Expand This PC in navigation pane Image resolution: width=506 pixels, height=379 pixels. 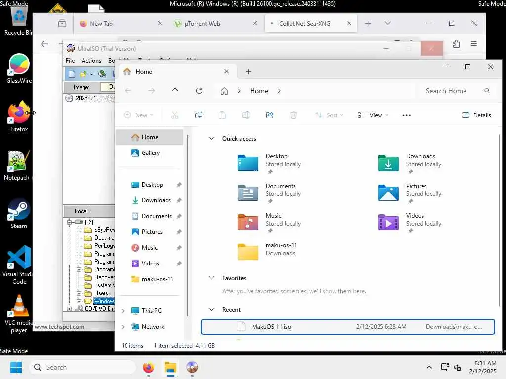click(x=123, y=311)
